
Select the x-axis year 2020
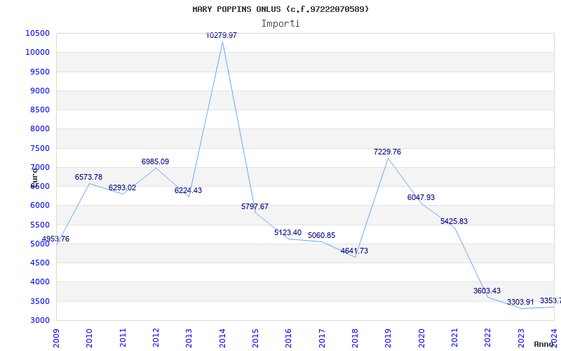(x=421, y=338)
